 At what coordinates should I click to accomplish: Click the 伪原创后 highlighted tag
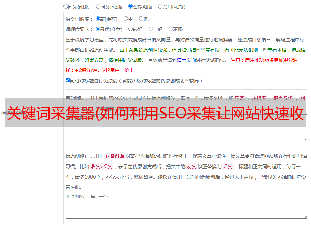pos(115,156)
